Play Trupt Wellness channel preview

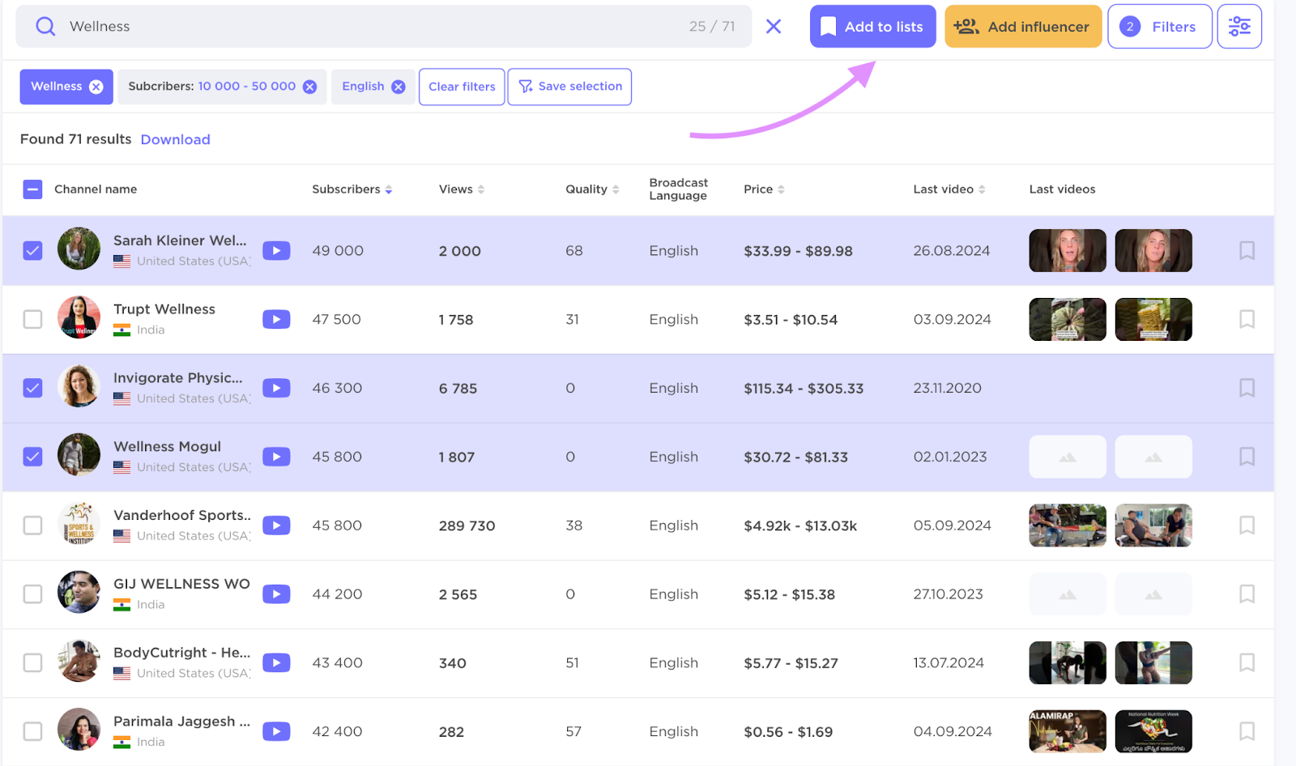pos(276,319)
